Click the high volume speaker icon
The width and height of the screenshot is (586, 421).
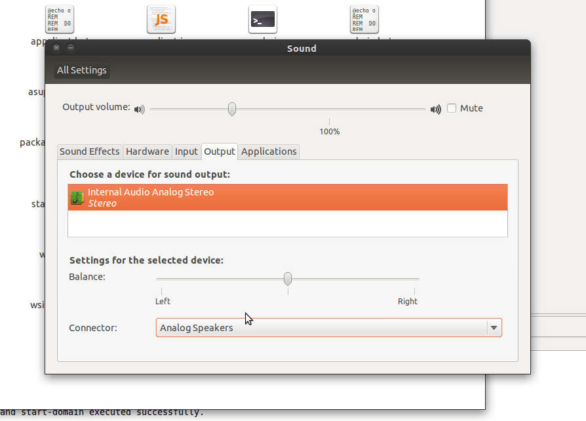[435, 110]
